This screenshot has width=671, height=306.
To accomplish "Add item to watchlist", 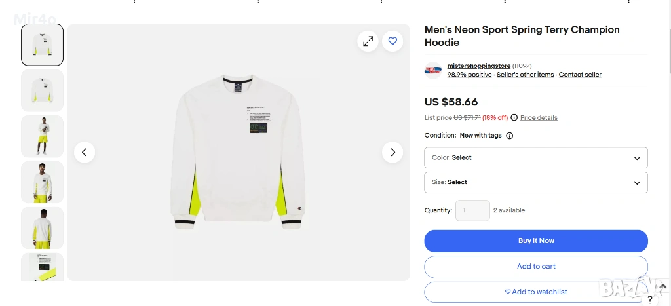I will coord(536,292).
